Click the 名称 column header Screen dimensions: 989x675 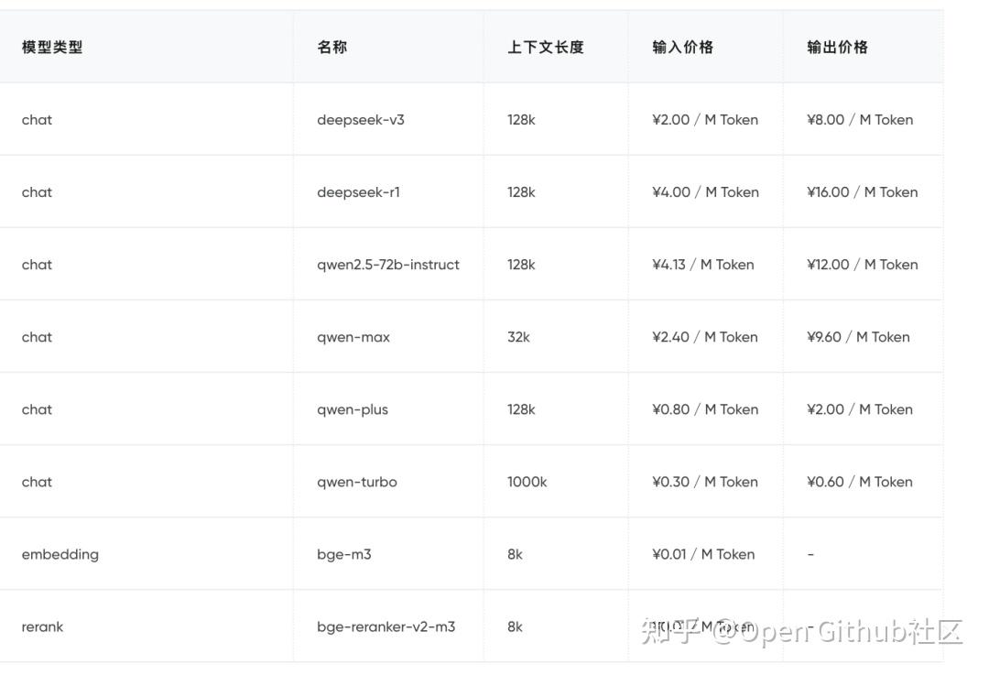click(331, 48)
